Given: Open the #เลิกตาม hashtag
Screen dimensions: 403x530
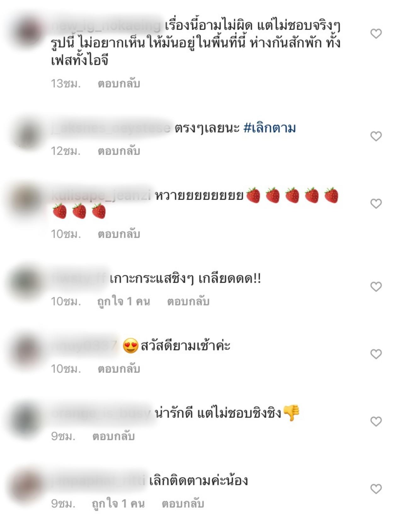Looking at the screenshot, I should click(x=270, y=128).
